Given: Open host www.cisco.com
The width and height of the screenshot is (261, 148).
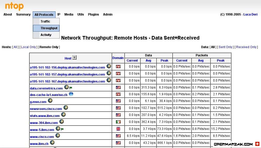Looking at the screenshot, I should 42,137.
